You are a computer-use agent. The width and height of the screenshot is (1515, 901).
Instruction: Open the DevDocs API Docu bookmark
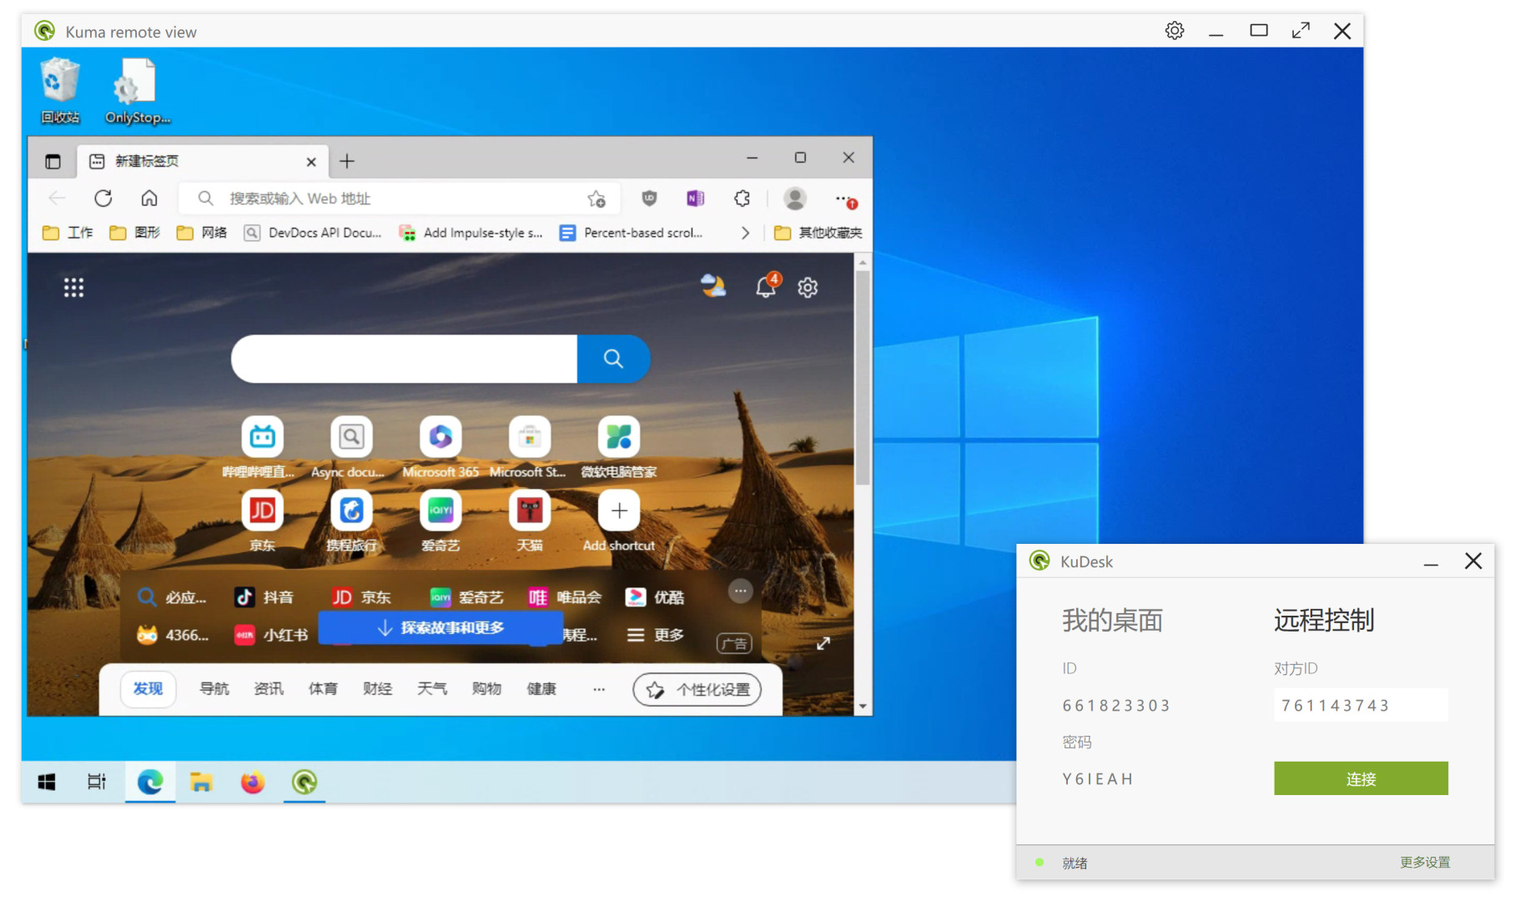[313, 233]
